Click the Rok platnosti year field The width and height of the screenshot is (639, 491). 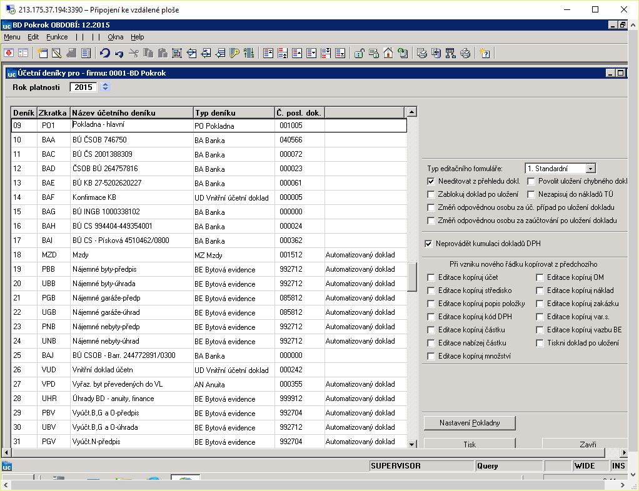click(x=84, y=87)
